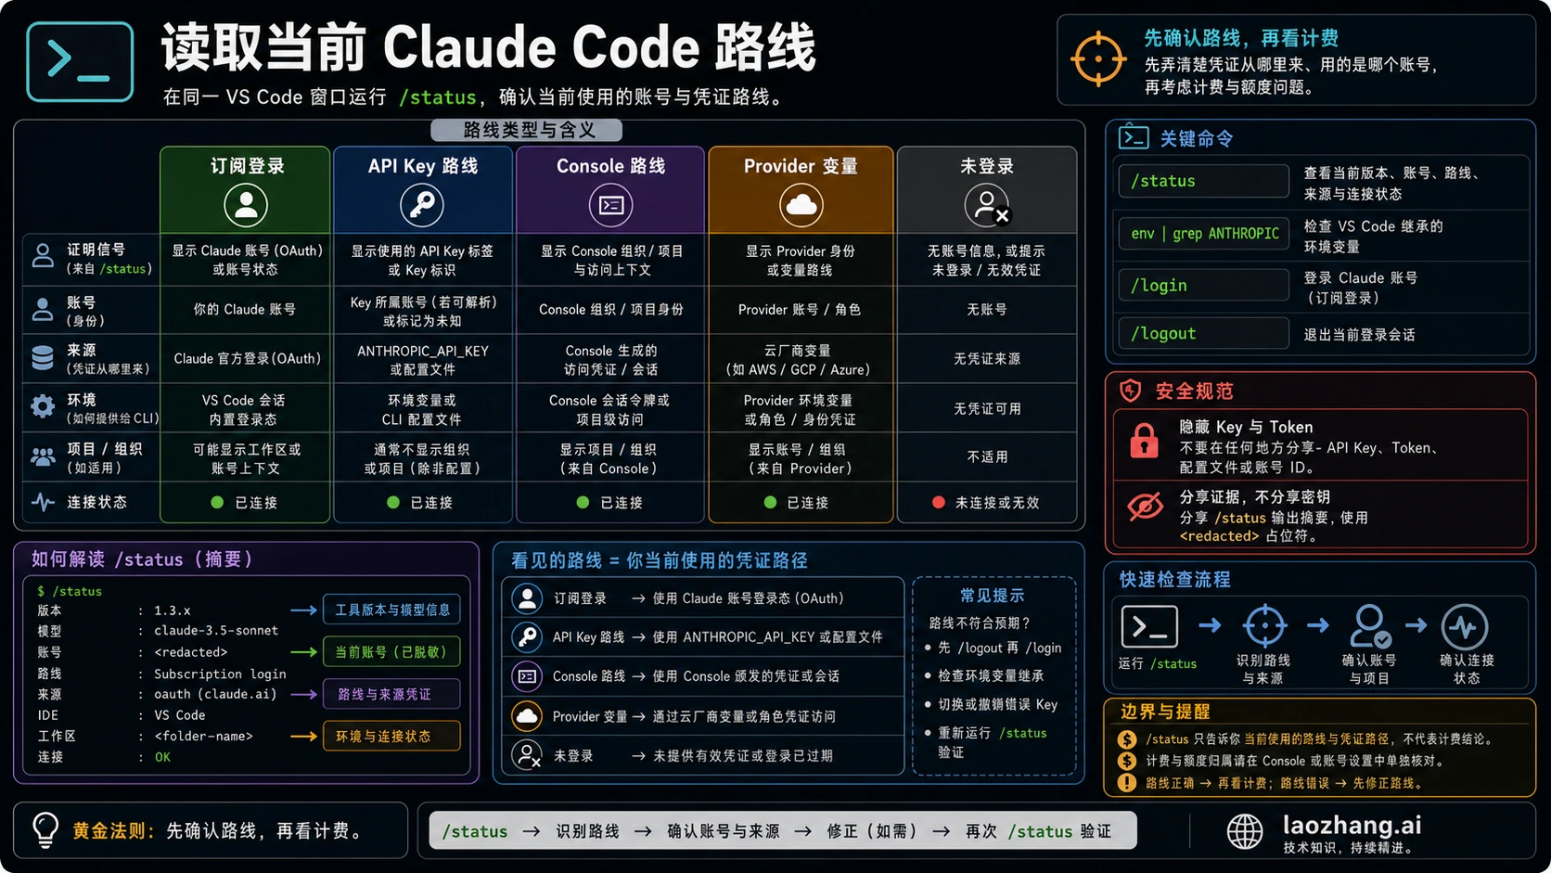Screen dimensions: 1551x873
Task: Click the /status command box in 关键命令
Action: point(1203,181)
